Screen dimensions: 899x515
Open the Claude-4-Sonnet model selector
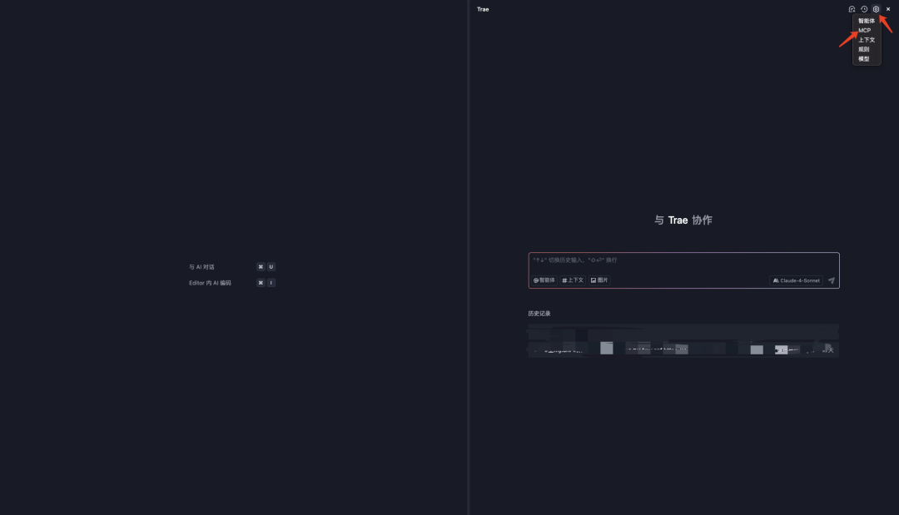click(x=796, y=280)
